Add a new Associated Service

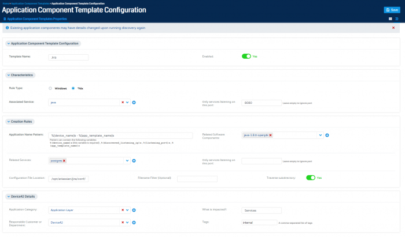click(x=134, y=103)
